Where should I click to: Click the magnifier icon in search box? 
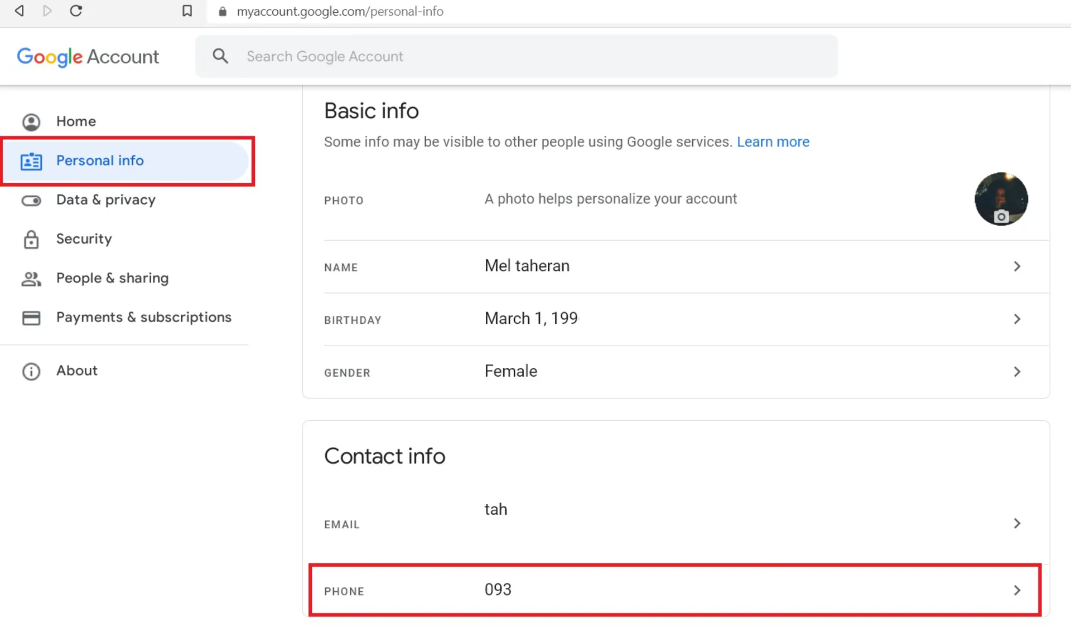(x=220, y=56)
